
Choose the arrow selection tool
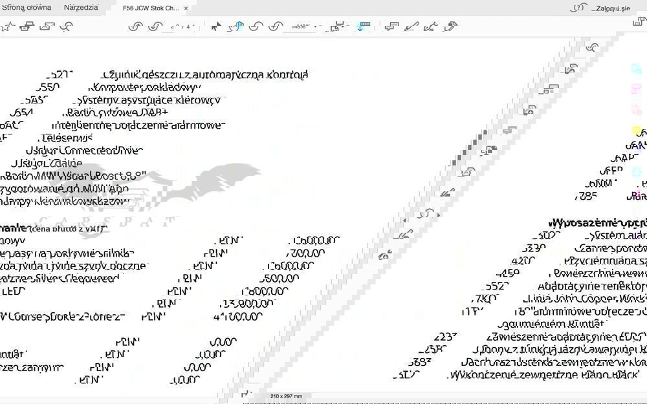[x=216, y=27]
